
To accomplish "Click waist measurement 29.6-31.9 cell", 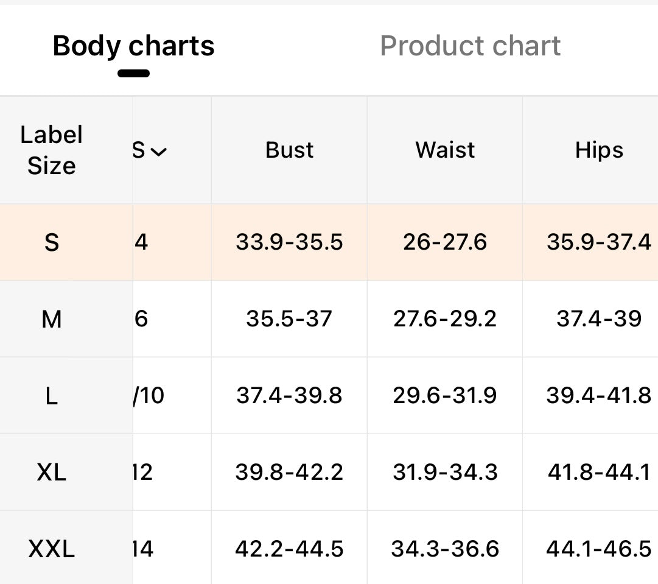I will 445,396.
